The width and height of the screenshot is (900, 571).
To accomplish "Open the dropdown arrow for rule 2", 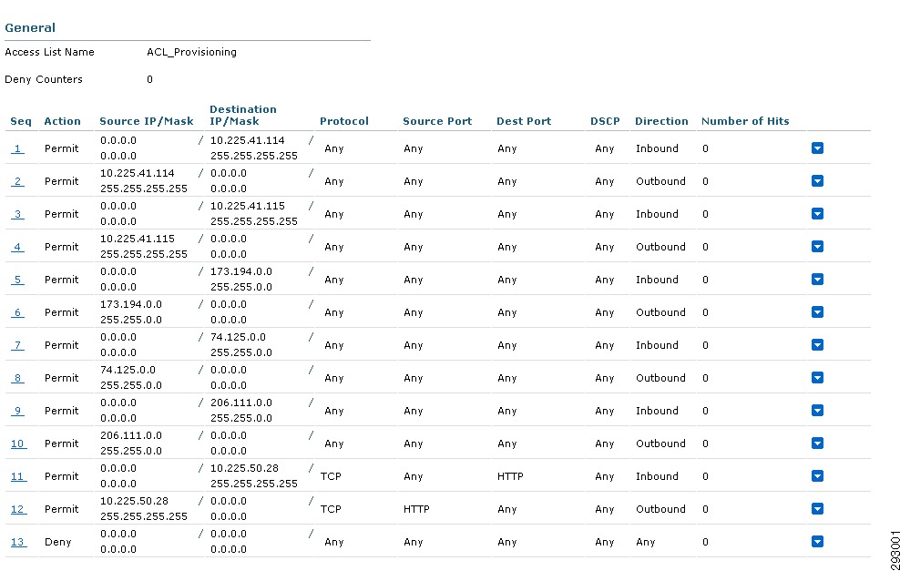I will (817, 180).
